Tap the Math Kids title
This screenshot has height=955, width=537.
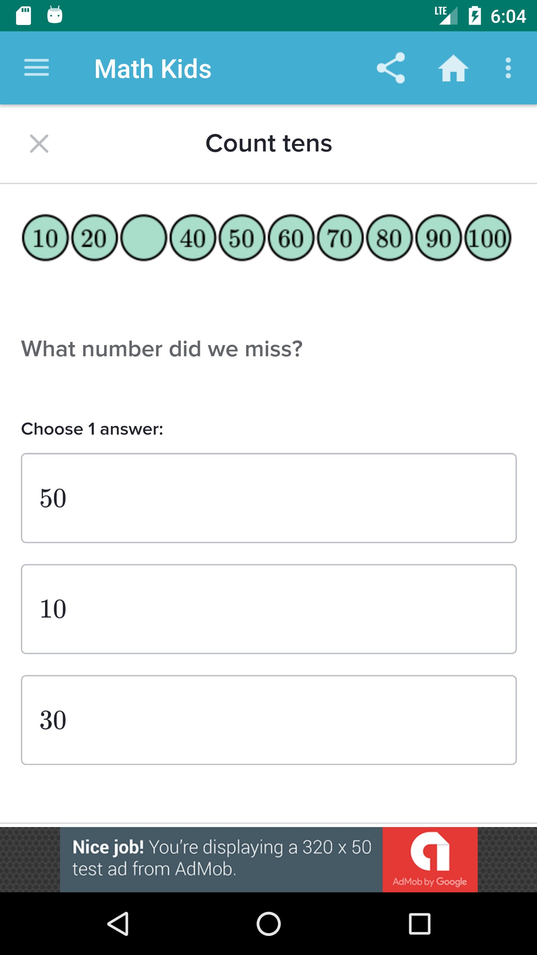pyautogui.click(x=153, y=69)
